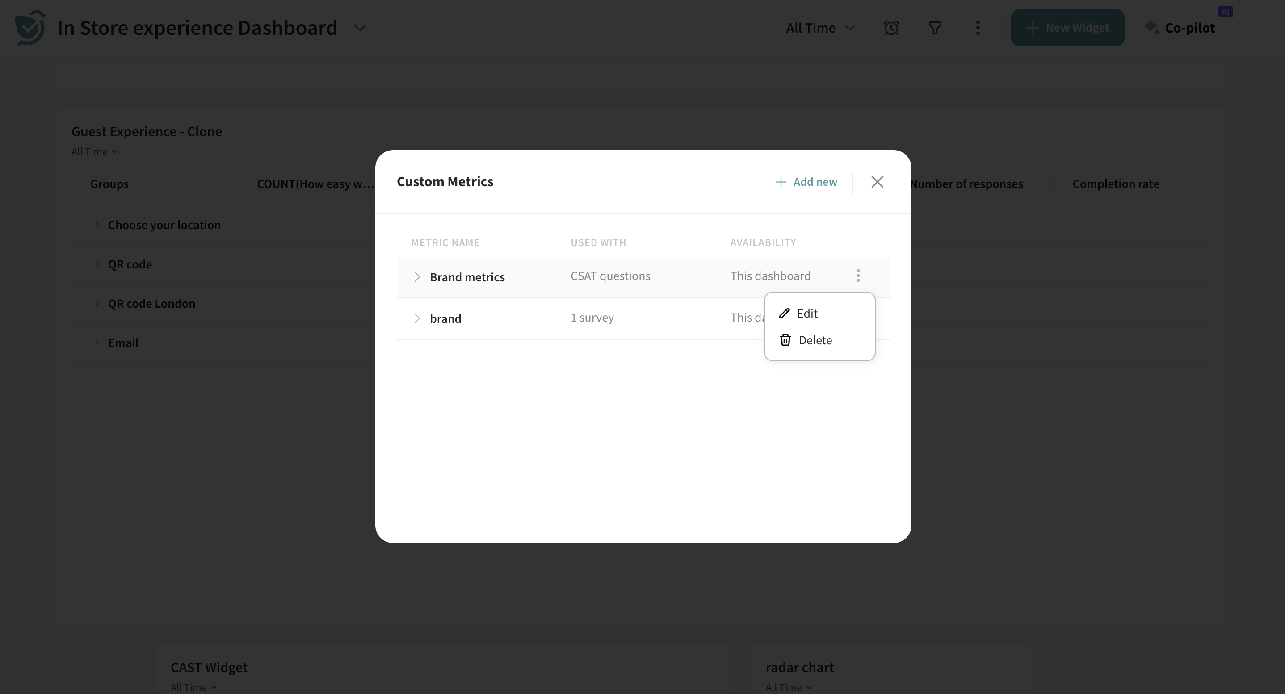Open Brand metrics three-dot menu
The width and height of the screenshot is (1285, 694).
tap(858, 276)
